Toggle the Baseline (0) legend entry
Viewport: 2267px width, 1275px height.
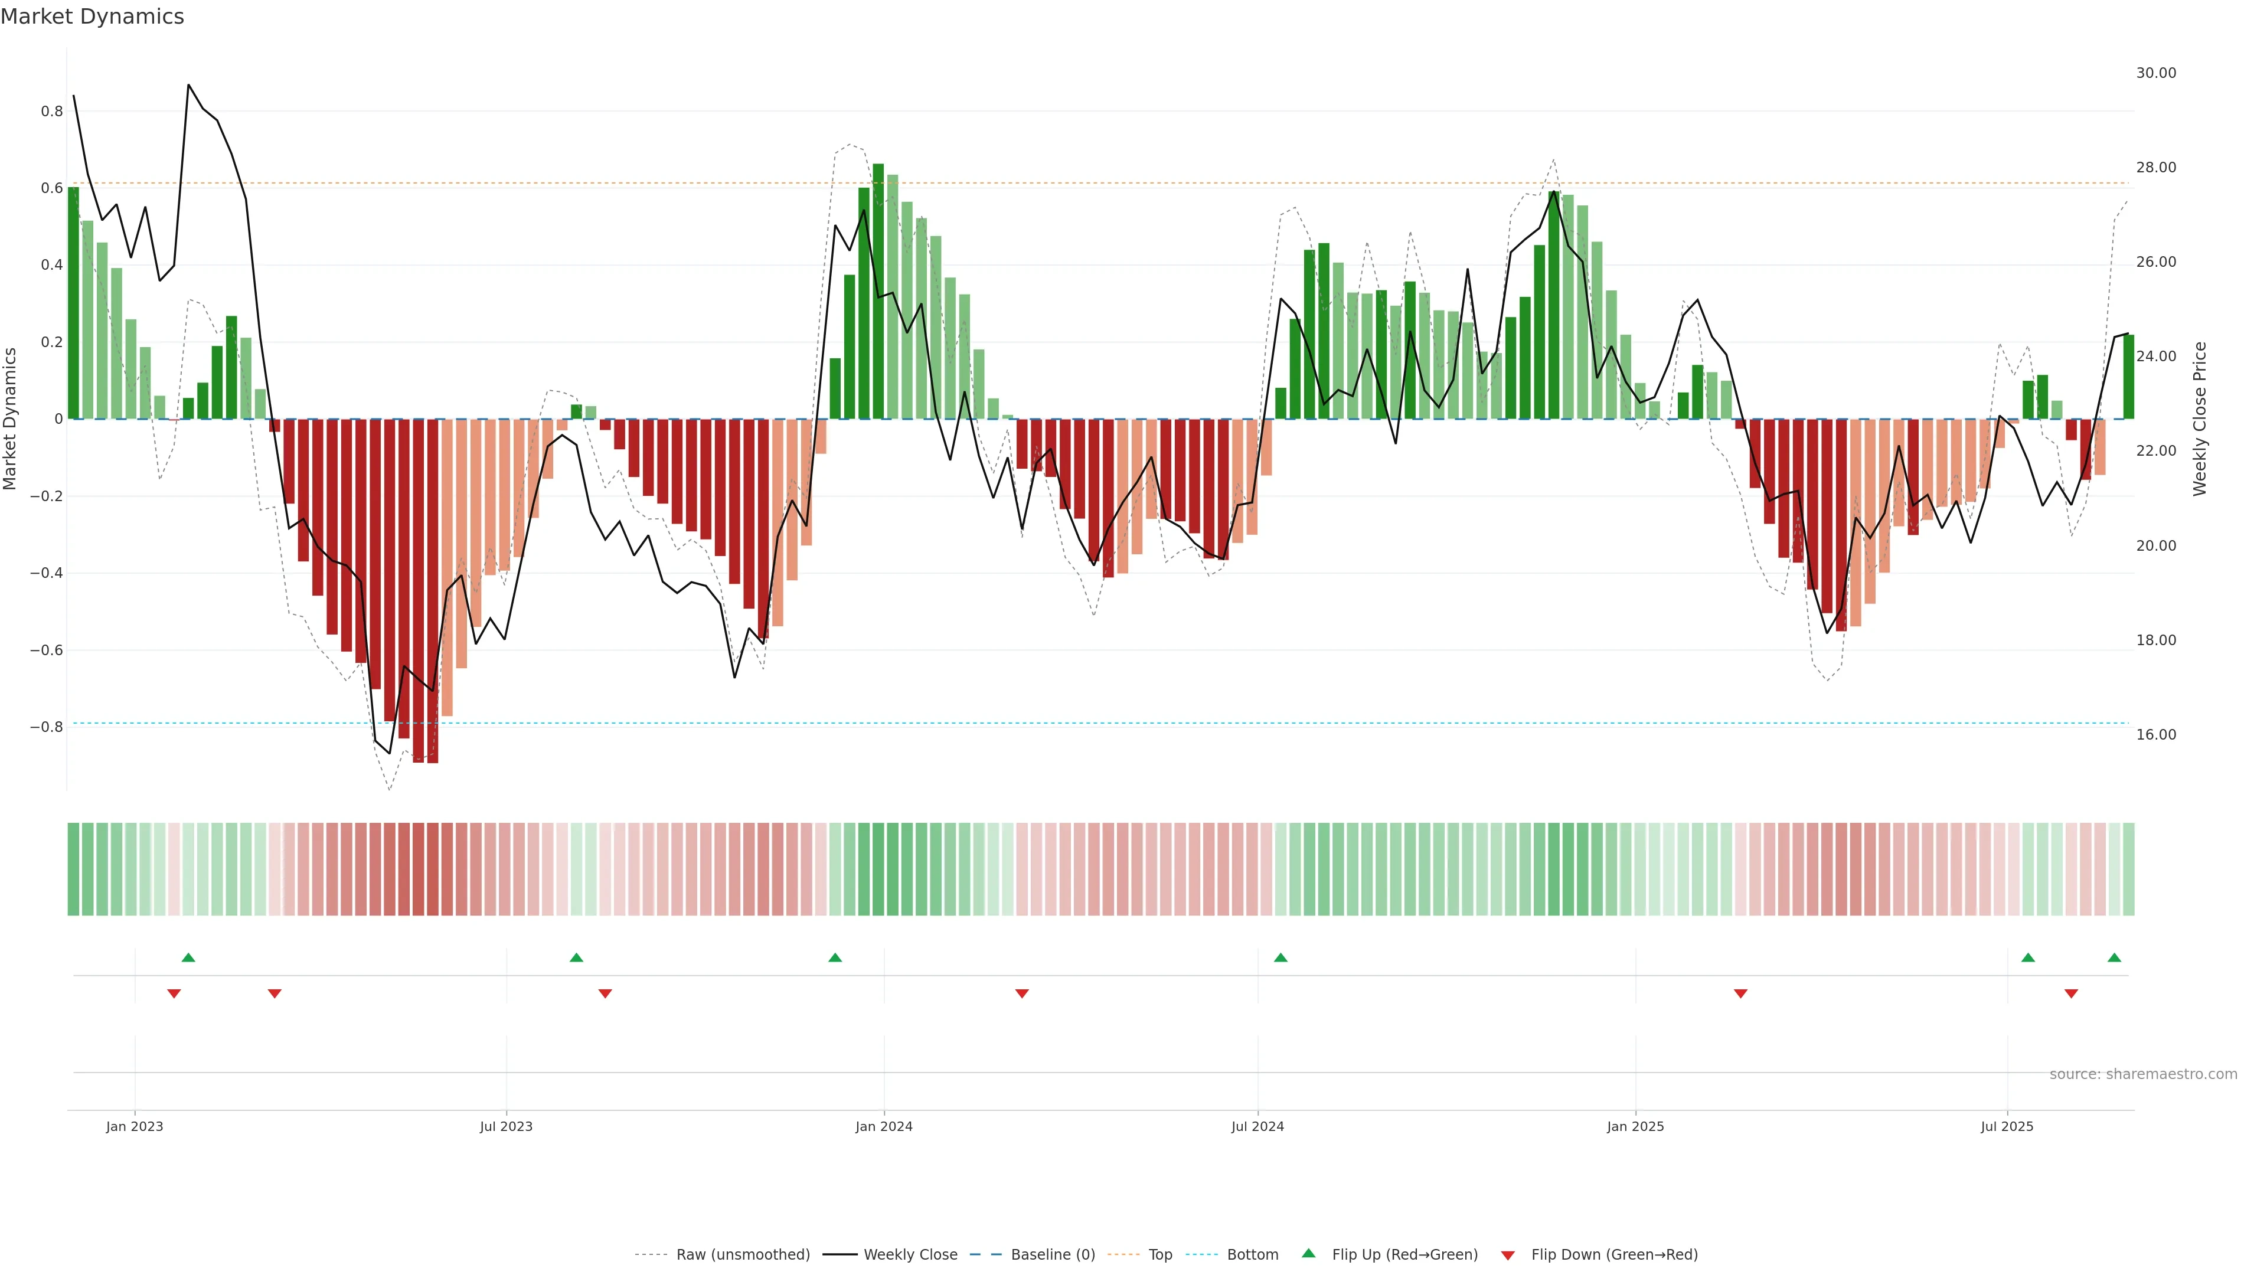[1053, 1255]
